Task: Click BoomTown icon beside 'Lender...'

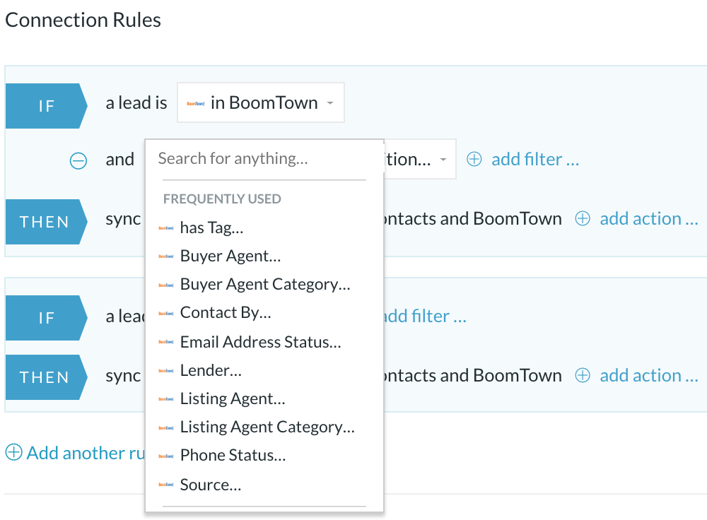Action: pos(166,370)
